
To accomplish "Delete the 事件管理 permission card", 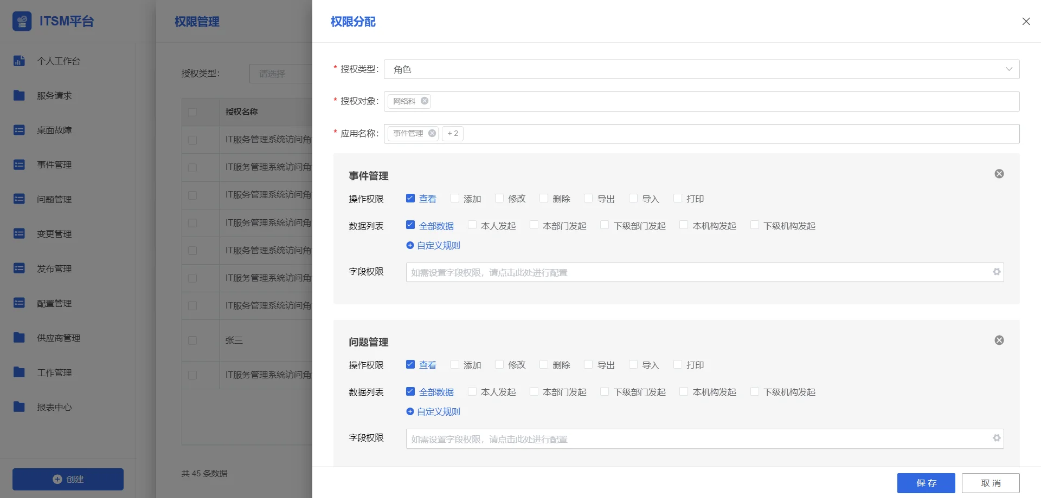I will pos(999,174).
